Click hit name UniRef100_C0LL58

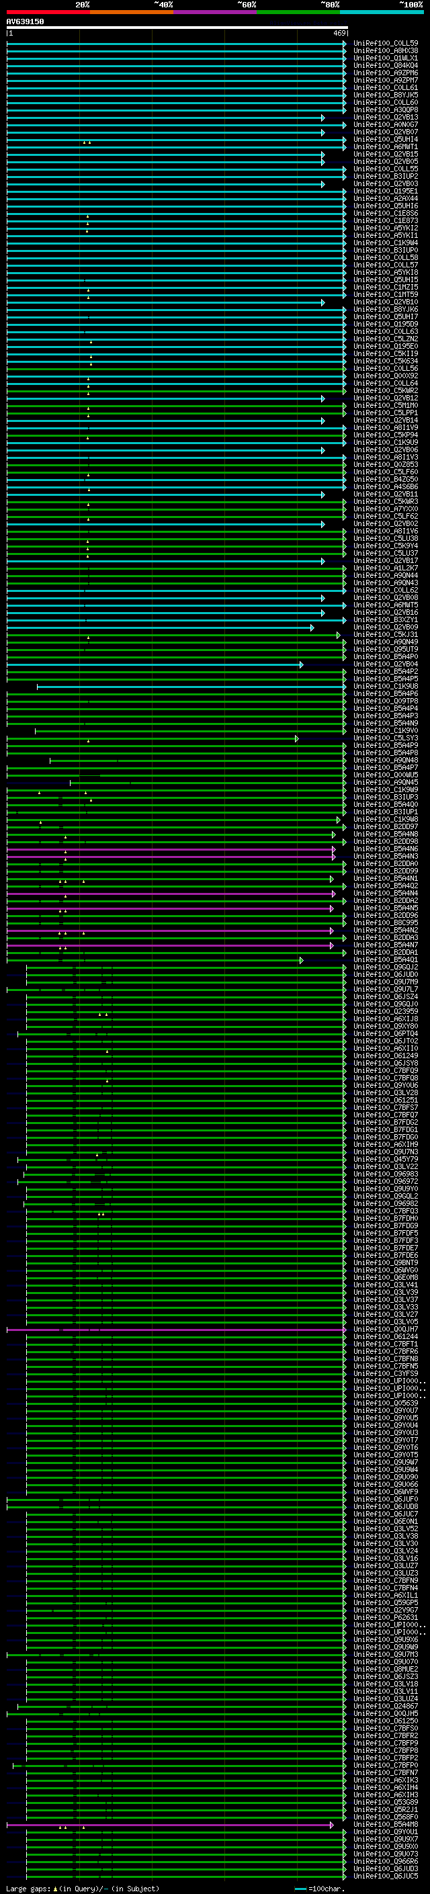(x=386, y=257)
